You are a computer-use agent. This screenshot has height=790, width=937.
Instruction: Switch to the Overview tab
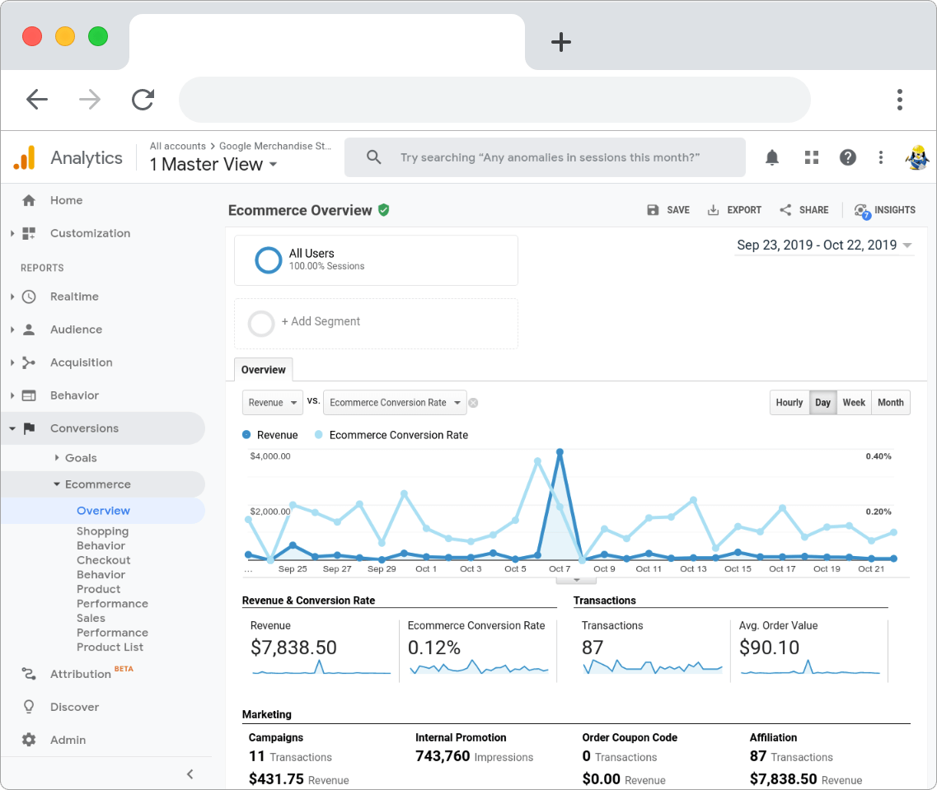coord(263,369)
